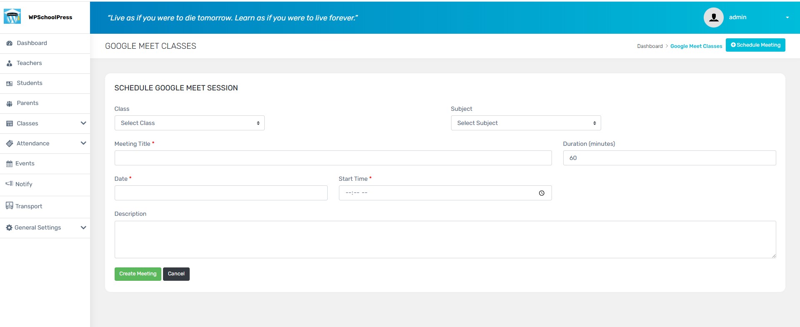Follow the Dashboard breadcrumb link

pos(650,46)
